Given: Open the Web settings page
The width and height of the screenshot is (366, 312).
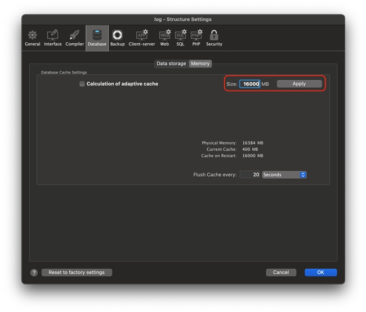Looking at the screenshot, I should (x=164, y=38).
